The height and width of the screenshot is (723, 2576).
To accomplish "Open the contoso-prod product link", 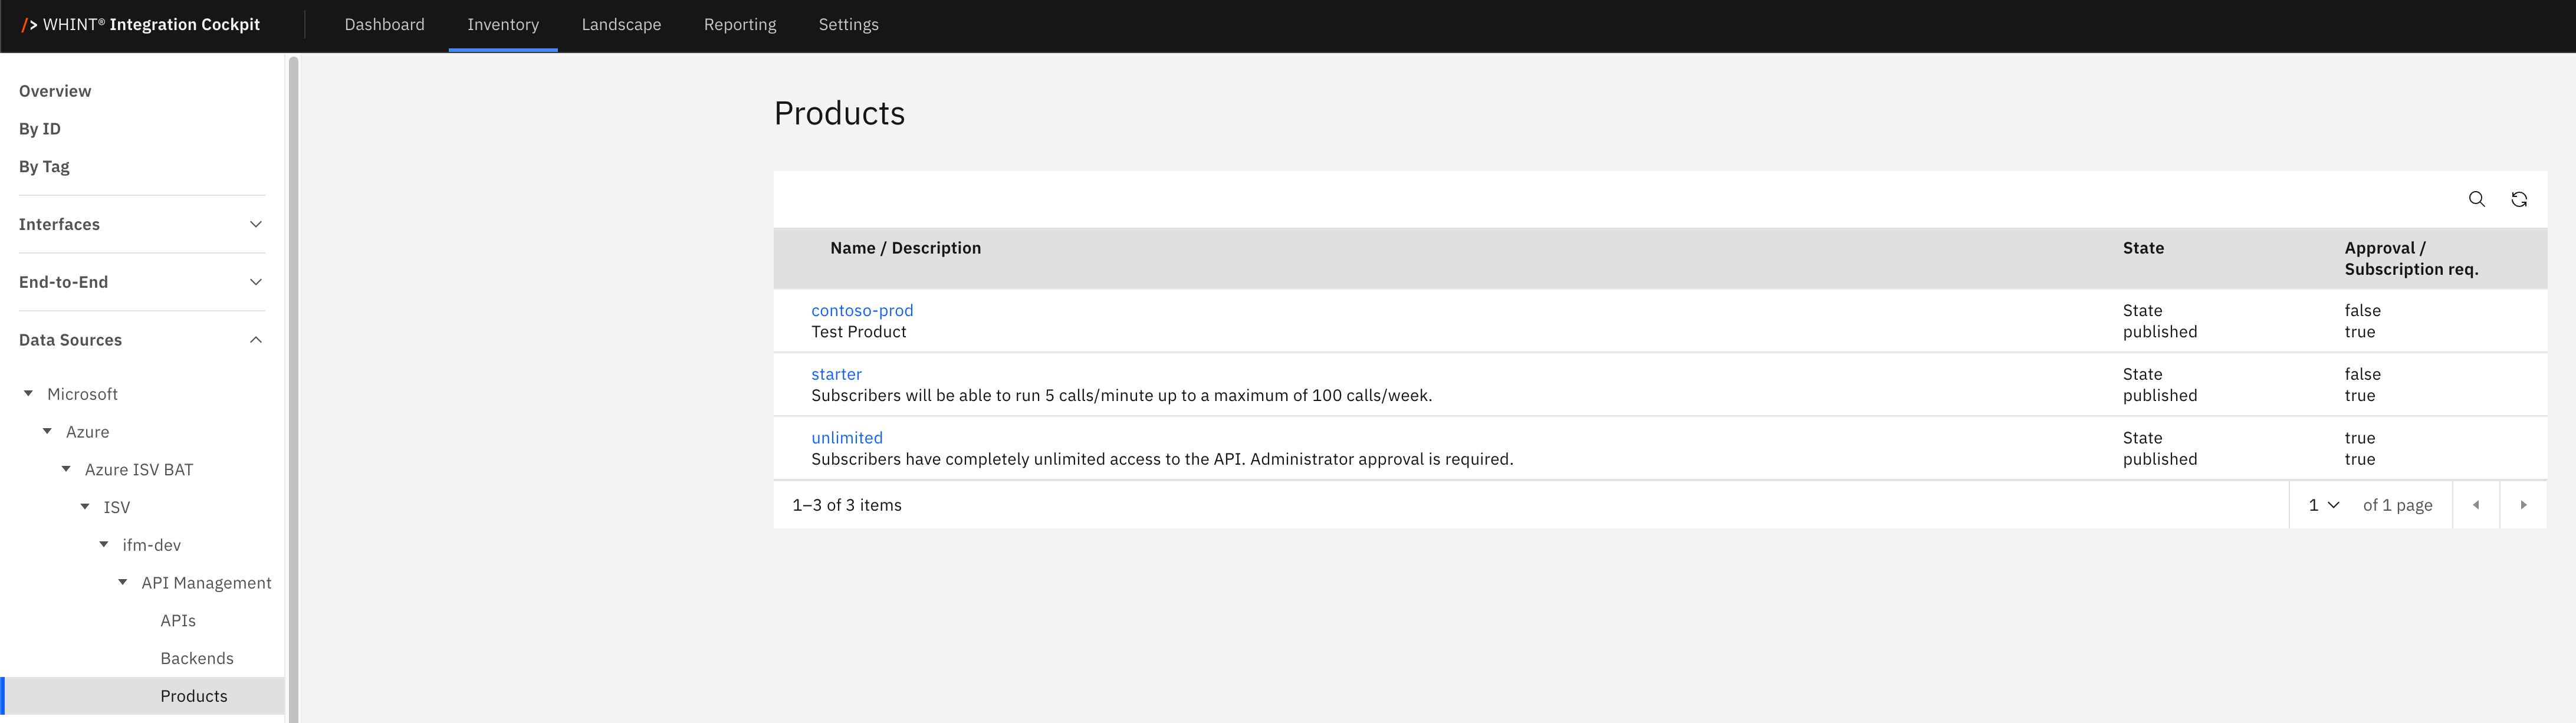I will point(861,311).
